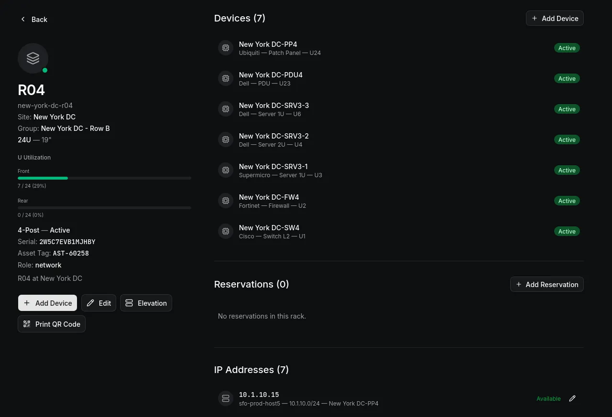
Task: Click the Active badge for New York DC-SW4
Action: pyautogui.click(x=567, y=231)
